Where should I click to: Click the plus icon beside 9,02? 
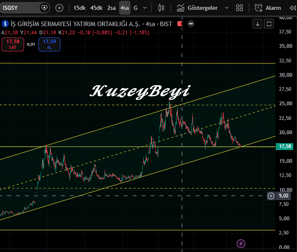(x=271, y=196)
